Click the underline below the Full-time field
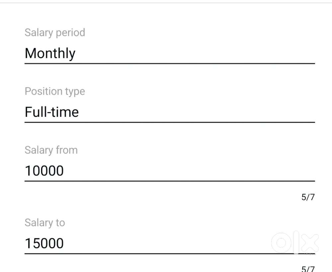 [166, 122]
